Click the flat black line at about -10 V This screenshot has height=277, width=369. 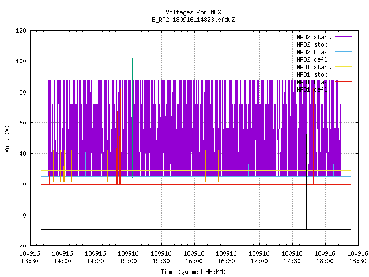pyautogui.click(x=196, y=229)
